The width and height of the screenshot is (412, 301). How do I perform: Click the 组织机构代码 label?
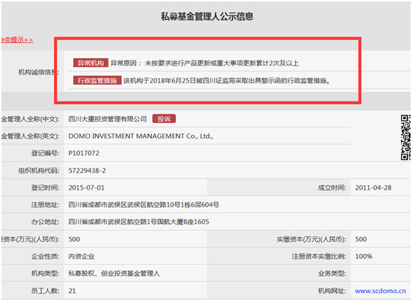tap(39, 170)
